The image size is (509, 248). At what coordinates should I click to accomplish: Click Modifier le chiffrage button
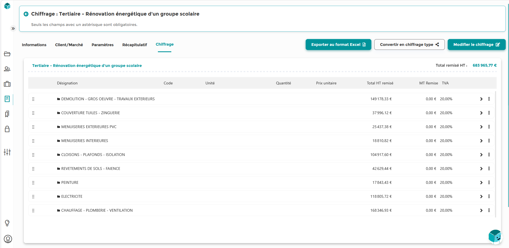476,45
